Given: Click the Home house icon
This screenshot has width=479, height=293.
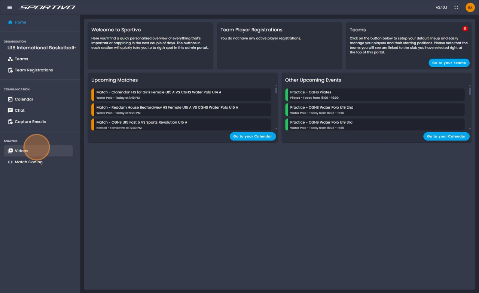Looking at the screenshot, I should point(10,22).
